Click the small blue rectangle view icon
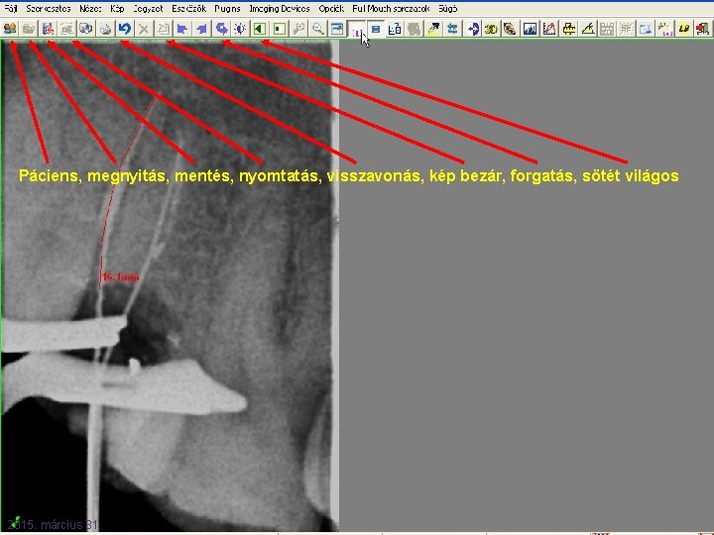The width and height of the screenshot is (714, 535). [x=376, y=29]
